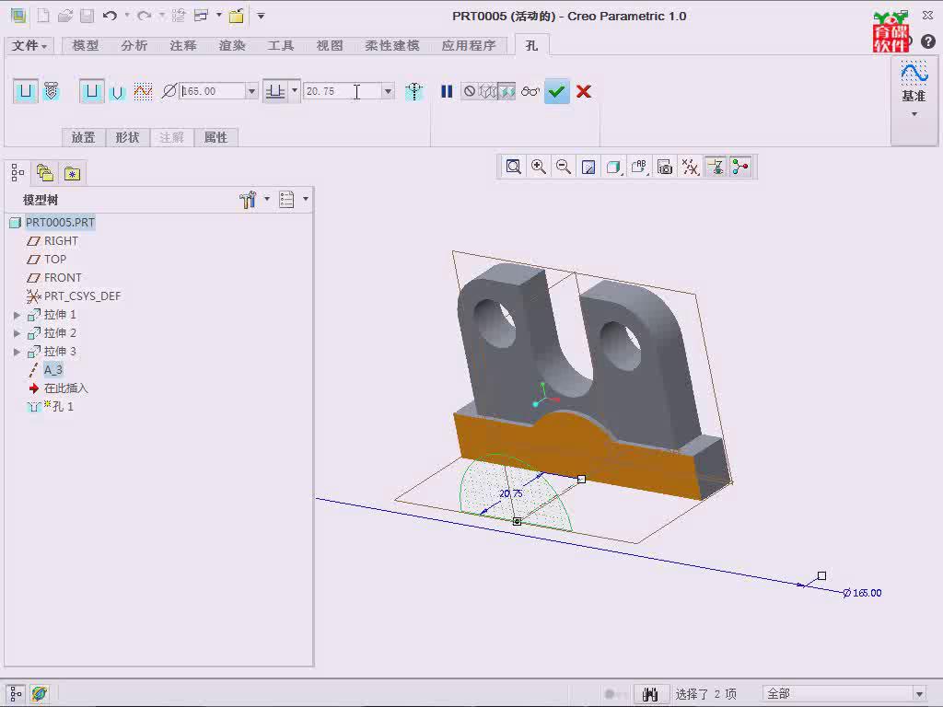Open the selection filter 全部 dropdown
Viewport: 943px width, 707px height.
[919, 694]
